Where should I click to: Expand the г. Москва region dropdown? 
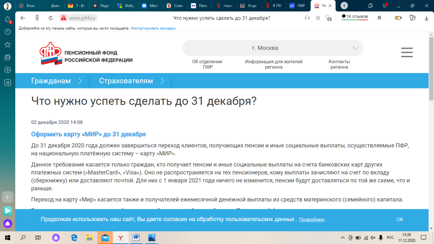click(x=273, y=48)
